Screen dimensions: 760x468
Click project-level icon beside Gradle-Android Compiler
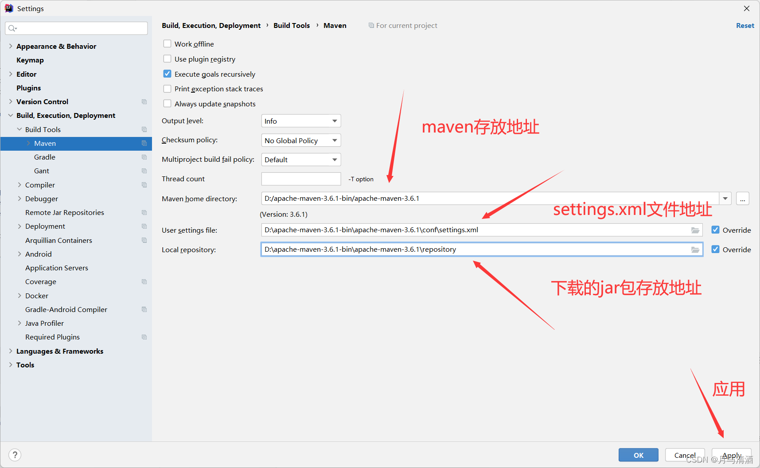tap(144, 309)
